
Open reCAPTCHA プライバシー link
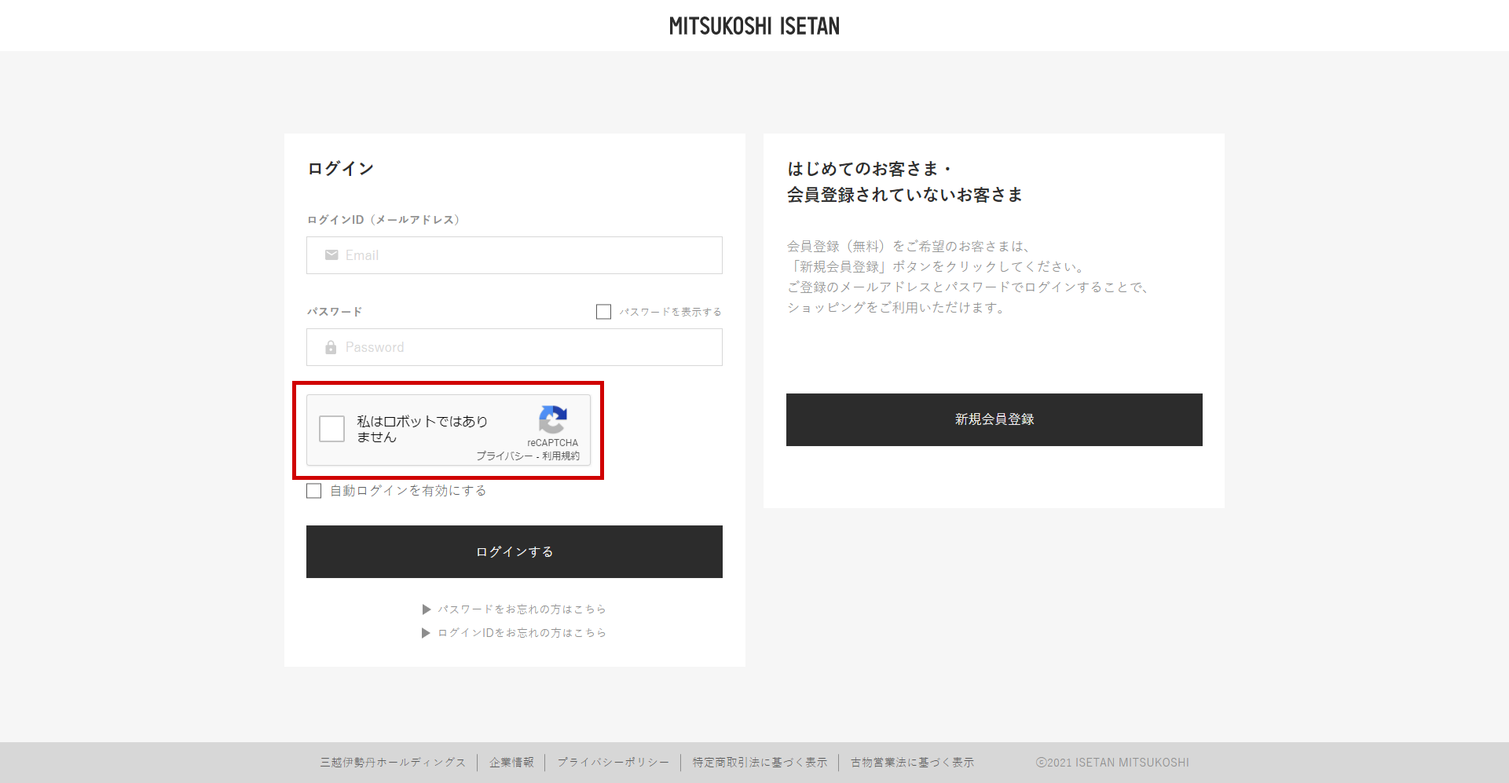pos(504,456)
